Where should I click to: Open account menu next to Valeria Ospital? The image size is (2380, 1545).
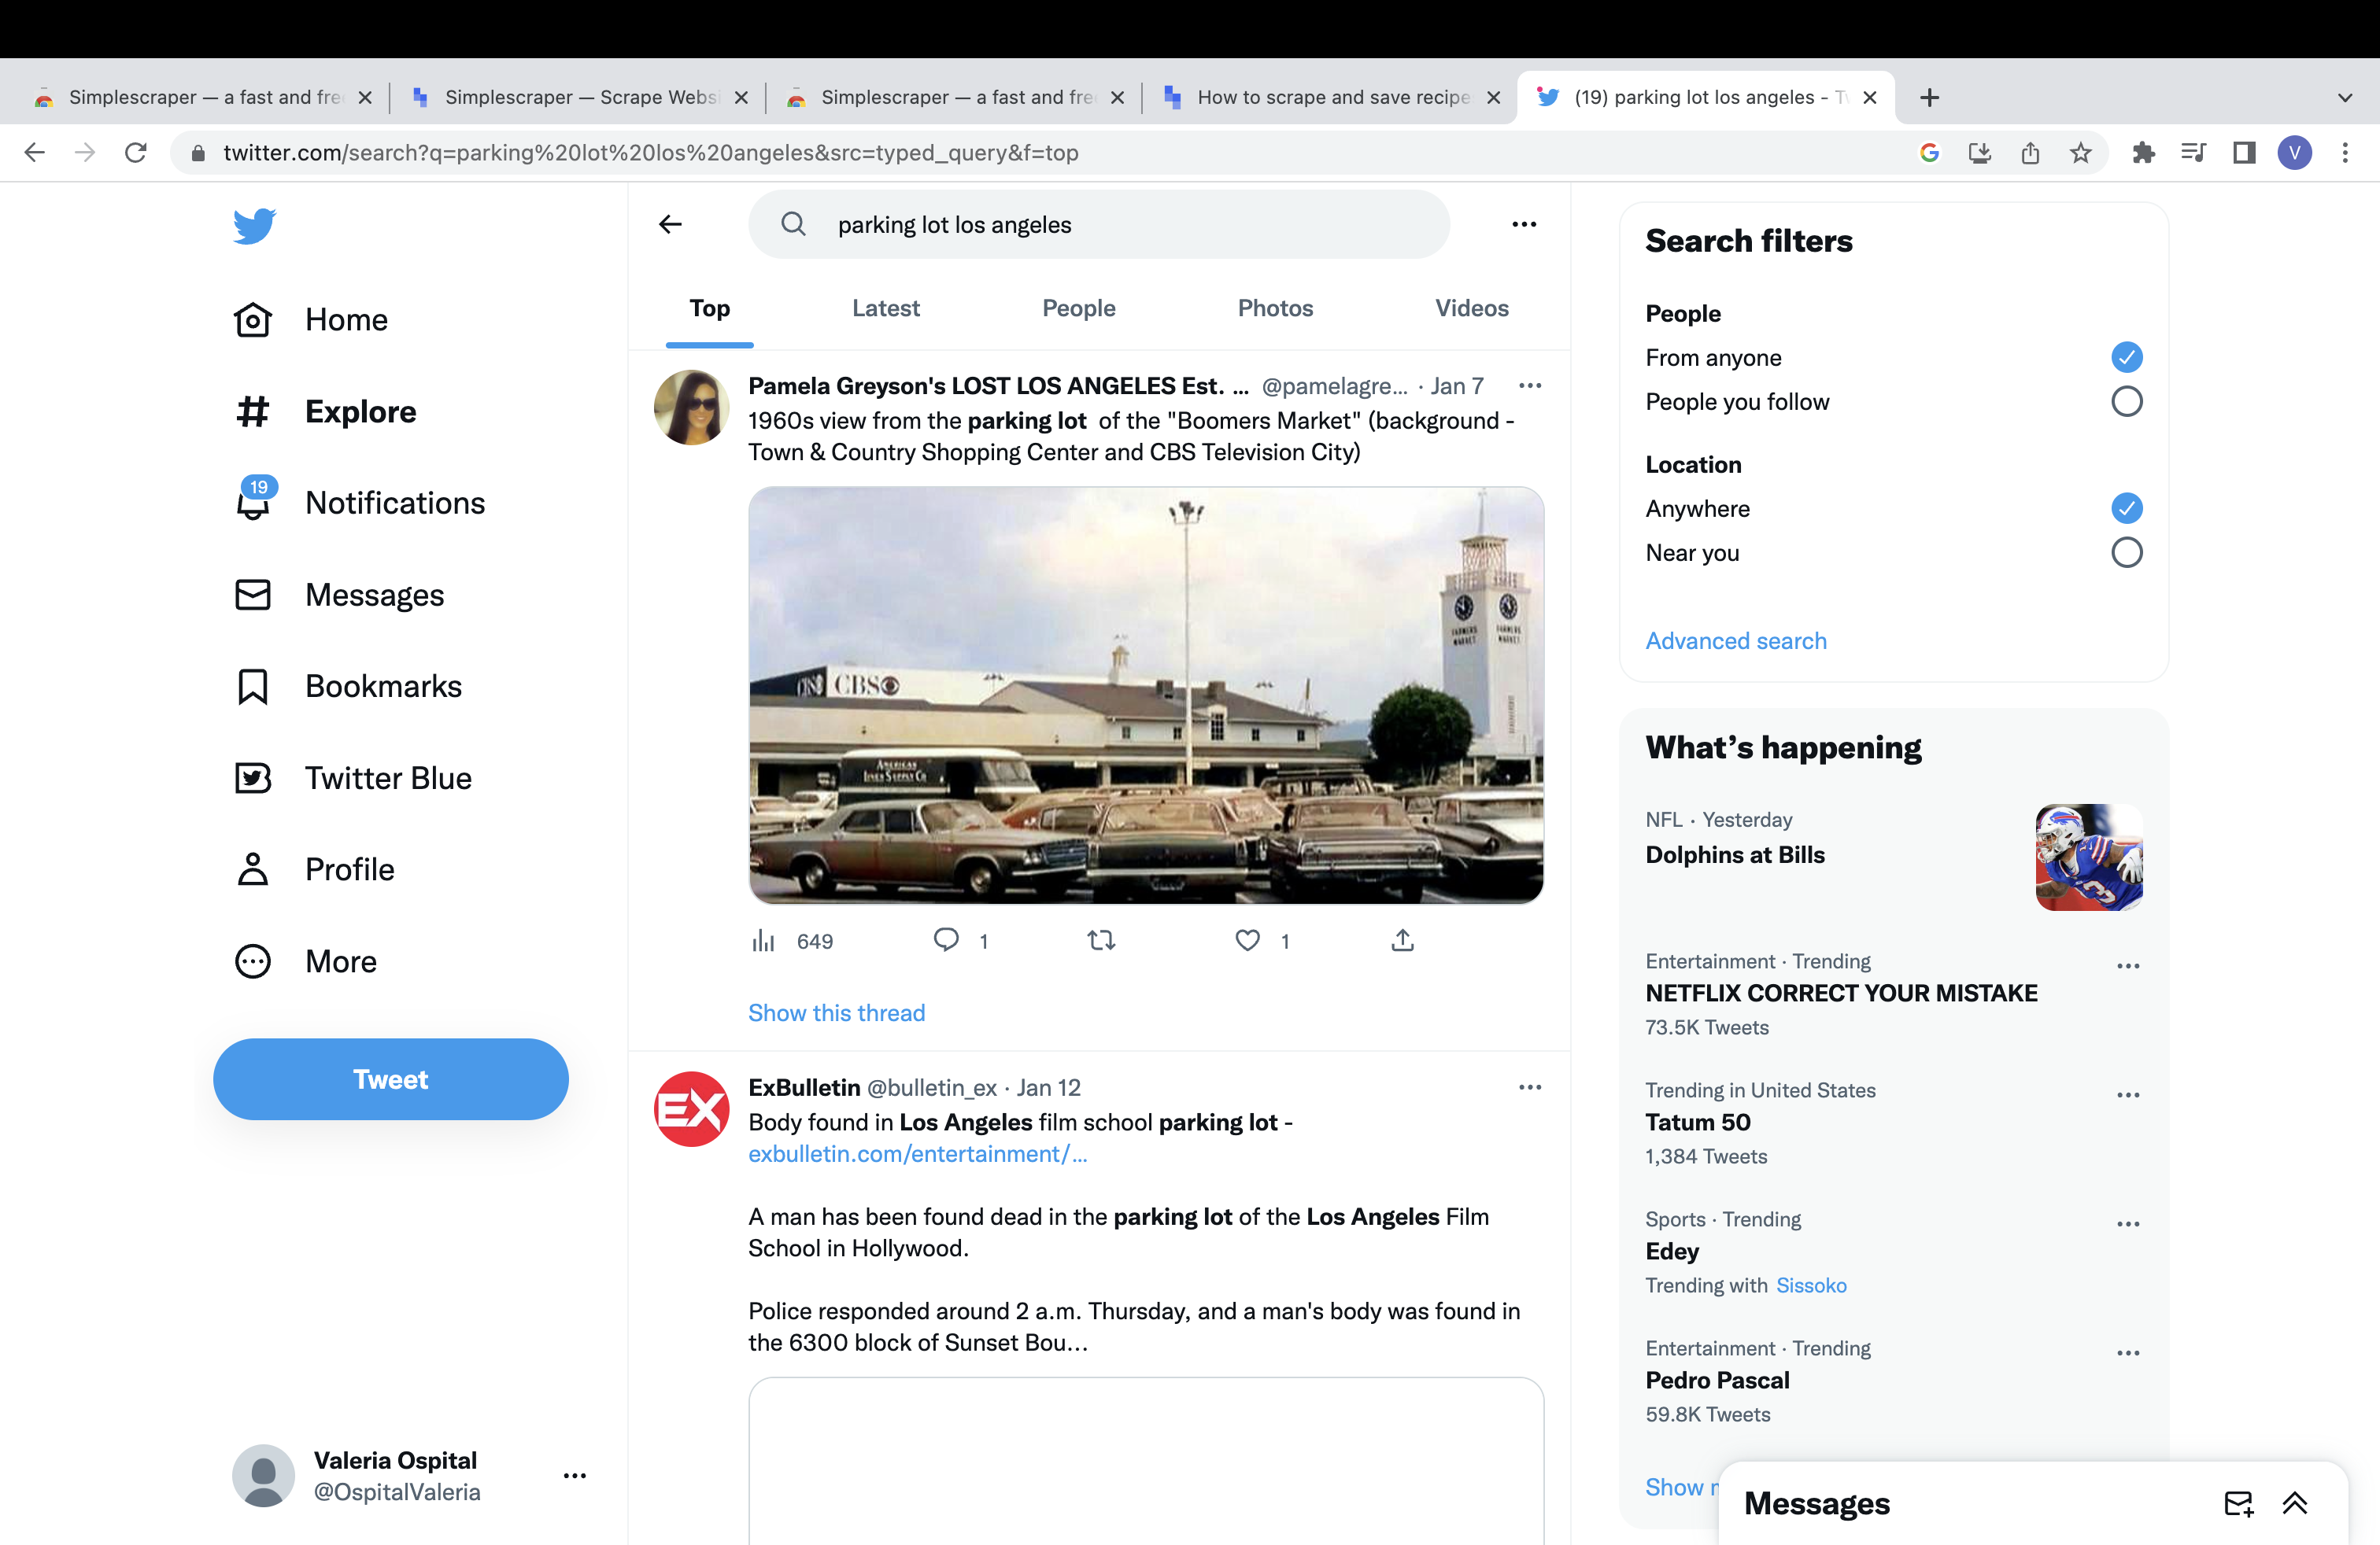[x=574, y=1476]
